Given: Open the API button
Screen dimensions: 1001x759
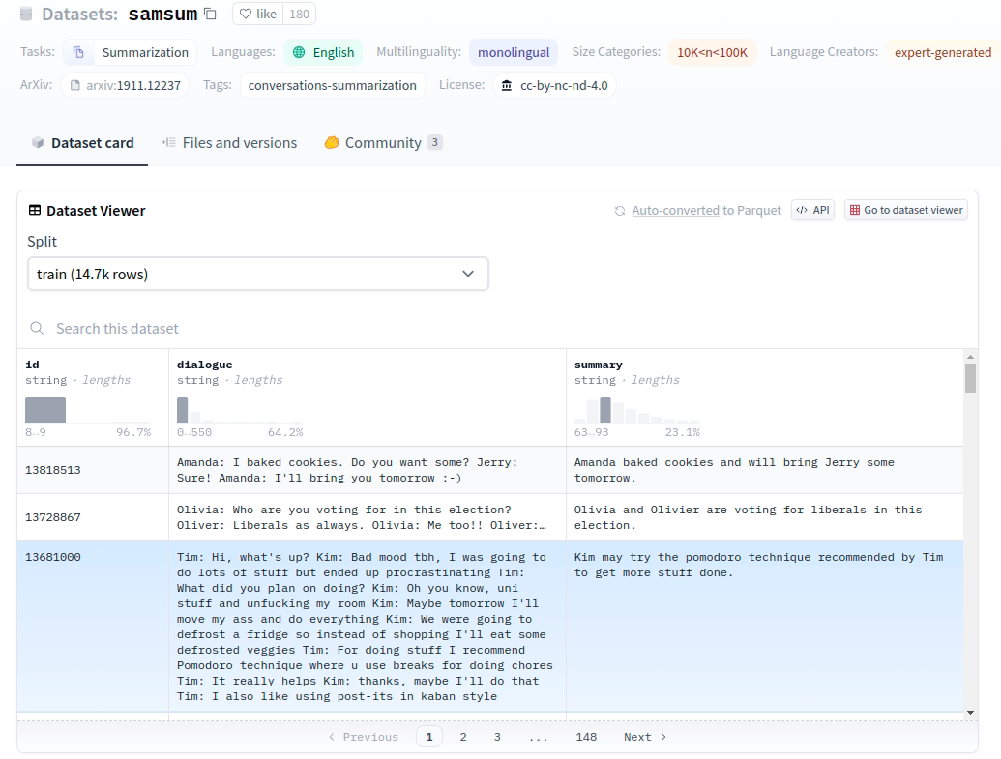Looking at the screenshot, I should [x=812, y=210].
